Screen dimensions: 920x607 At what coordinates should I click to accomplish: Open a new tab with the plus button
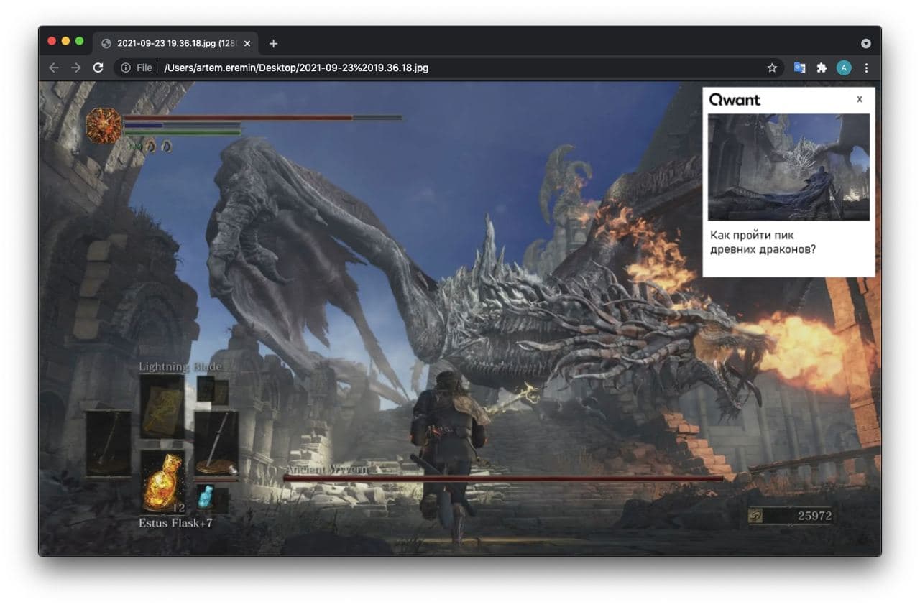[273, 44]
